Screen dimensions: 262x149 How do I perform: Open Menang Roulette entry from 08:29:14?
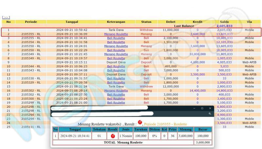(x=116, y=91)
